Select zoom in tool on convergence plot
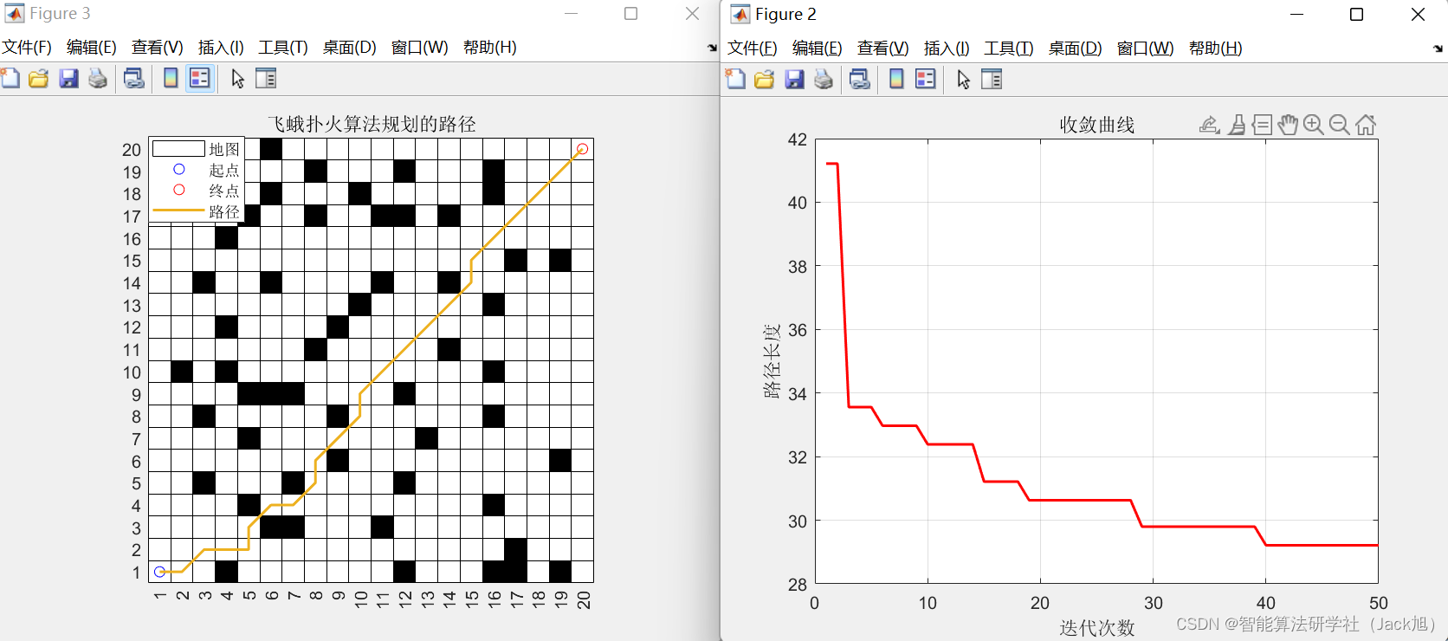The height and width of the screenshot is (641, 1448). click(x=1314, y=125)
